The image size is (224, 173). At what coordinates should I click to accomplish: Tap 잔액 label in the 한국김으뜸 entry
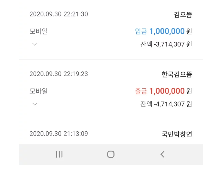[146, 104]
